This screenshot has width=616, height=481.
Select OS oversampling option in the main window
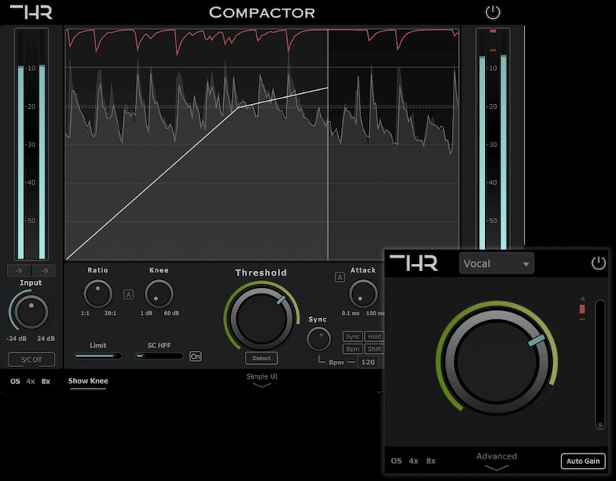pos(15,381)
